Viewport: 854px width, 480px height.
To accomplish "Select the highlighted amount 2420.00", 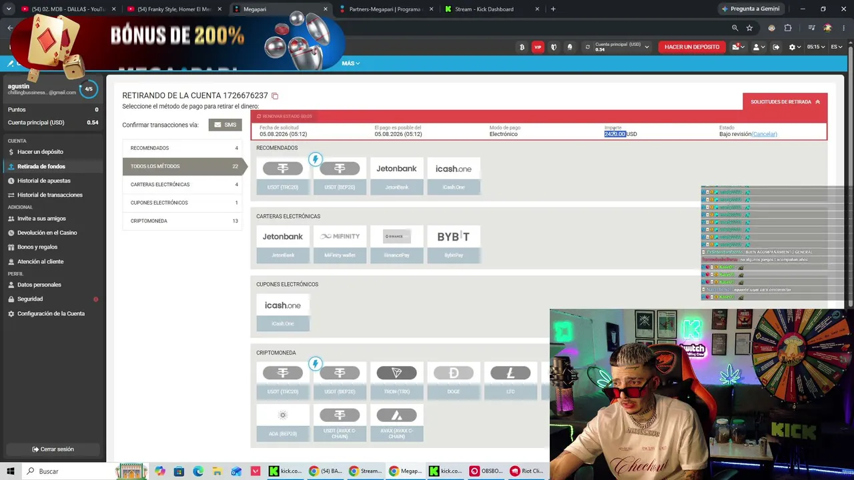I will point(615,134).
